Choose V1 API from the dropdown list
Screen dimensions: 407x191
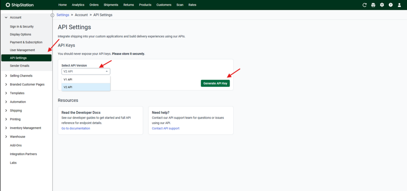pyautogui.click(x=86, y=80)
